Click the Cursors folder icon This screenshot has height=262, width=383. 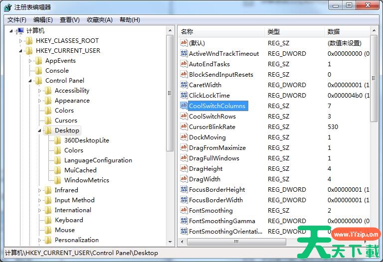tap(48, 121)
